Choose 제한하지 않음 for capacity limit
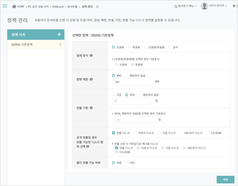238x186 pixels. (127, 76)
